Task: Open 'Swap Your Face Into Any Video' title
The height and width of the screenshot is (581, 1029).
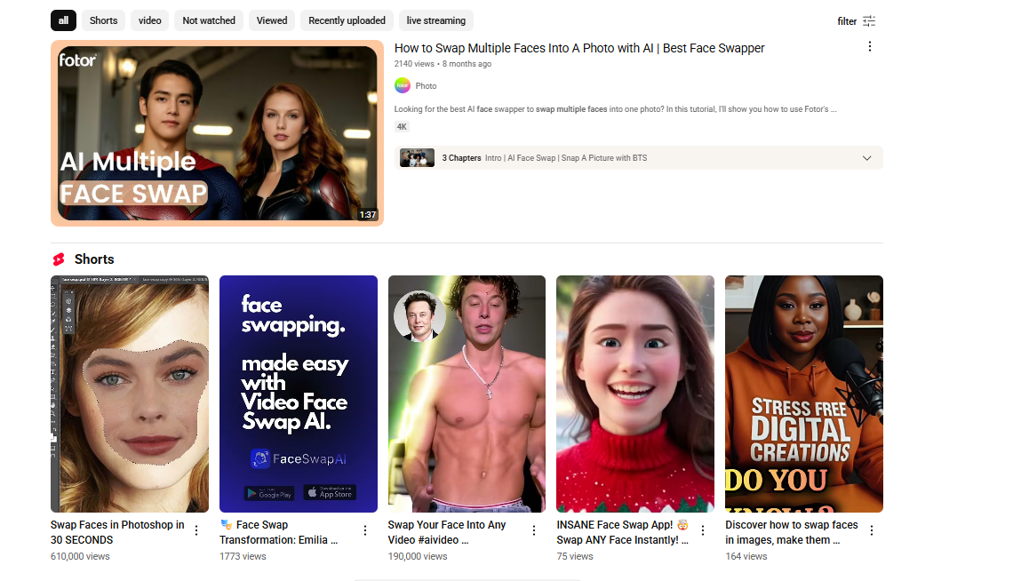Action: 446,532
